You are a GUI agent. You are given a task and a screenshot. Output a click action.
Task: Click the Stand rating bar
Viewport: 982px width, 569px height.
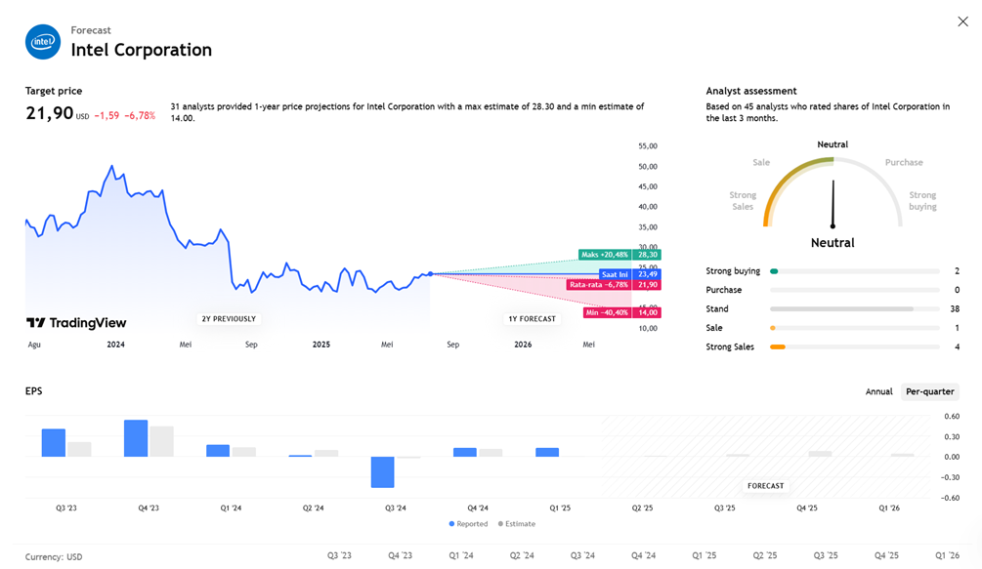click(x=854, y=308)
